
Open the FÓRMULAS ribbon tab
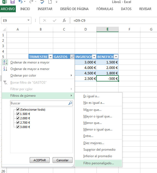(x=105, y=9)
